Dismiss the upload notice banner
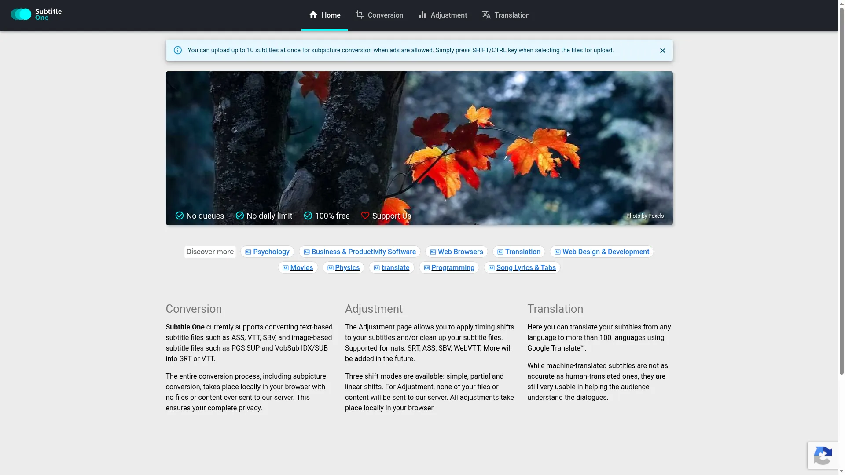 click(x=662, y=51)
